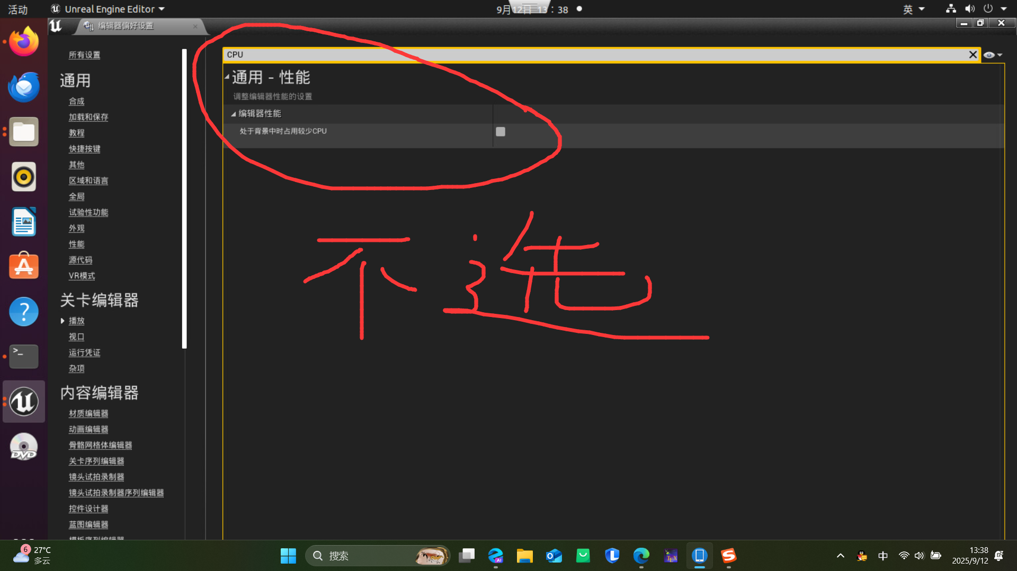Open the DVD disc dock icon
The width and height of the screenshot is (1017, 571).
pyautogui.click(x=24, y=447)
